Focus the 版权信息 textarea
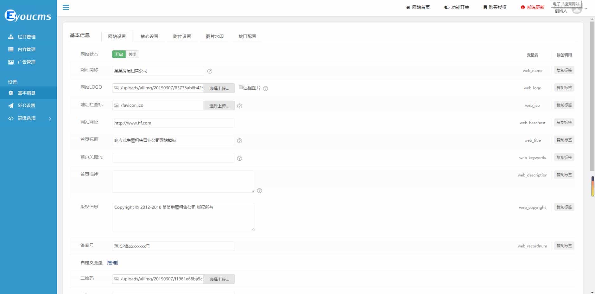 183,217
